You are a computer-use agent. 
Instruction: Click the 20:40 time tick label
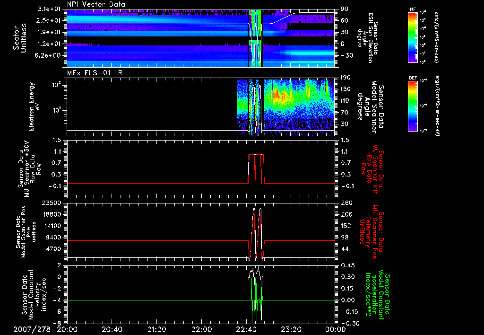112,329
